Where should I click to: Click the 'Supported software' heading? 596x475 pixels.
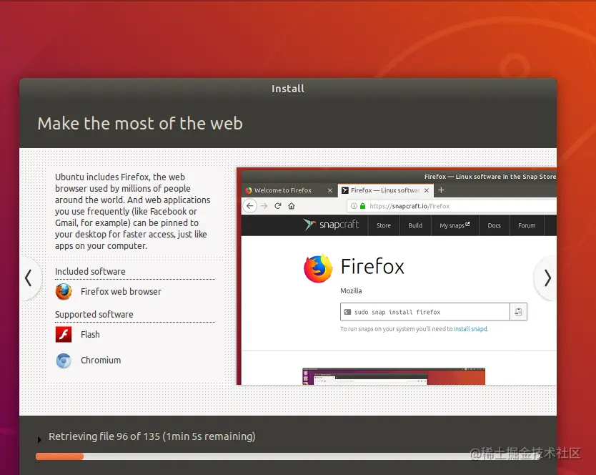(94, 314)
